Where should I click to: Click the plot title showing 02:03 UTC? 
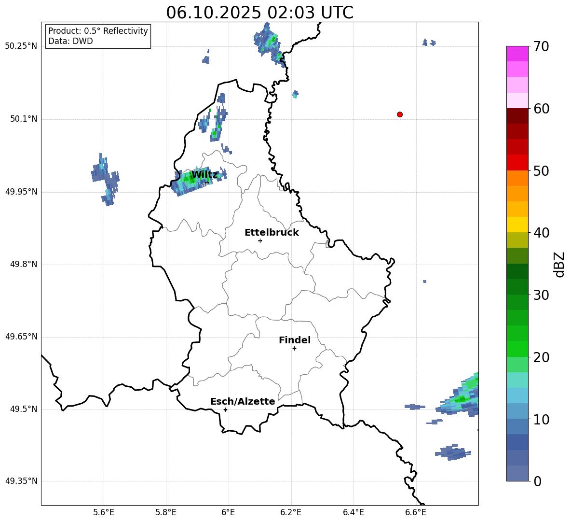(259, 13)
